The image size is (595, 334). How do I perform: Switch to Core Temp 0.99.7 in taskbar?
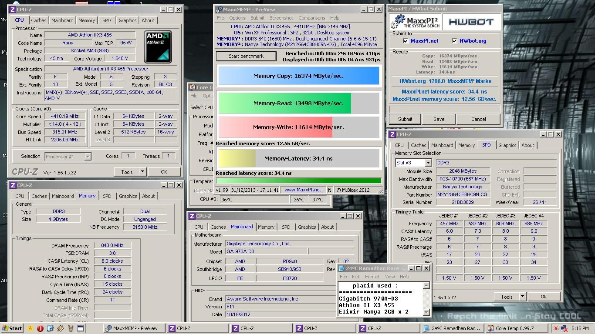(517, 328)
